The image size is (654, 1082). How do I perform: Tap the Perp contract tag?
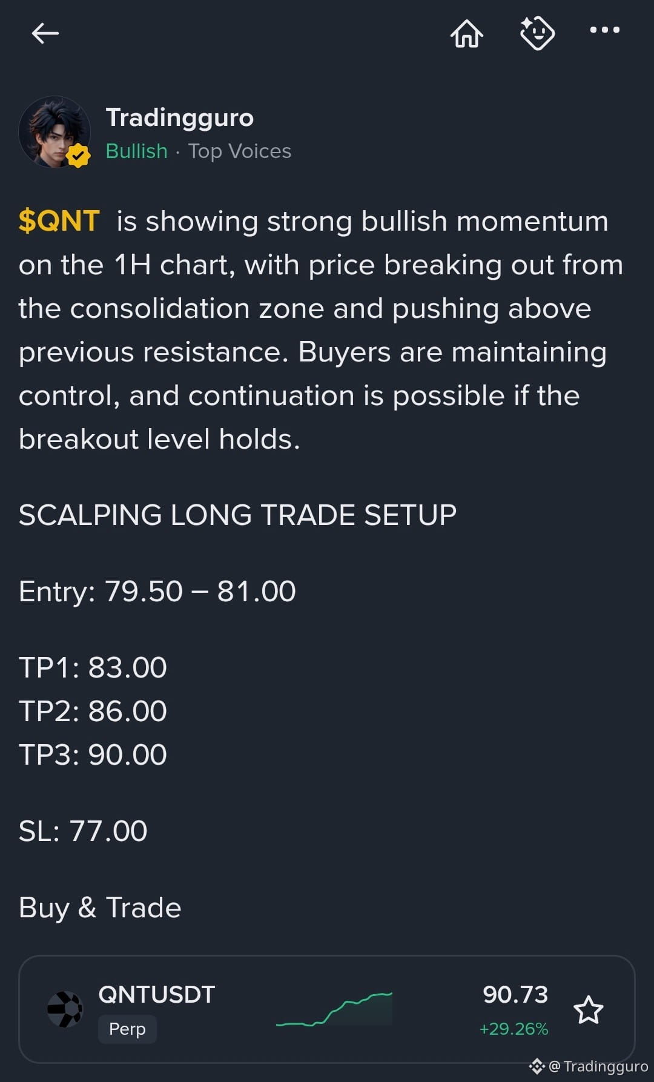pyautogui.click(x=127, y=1029)
